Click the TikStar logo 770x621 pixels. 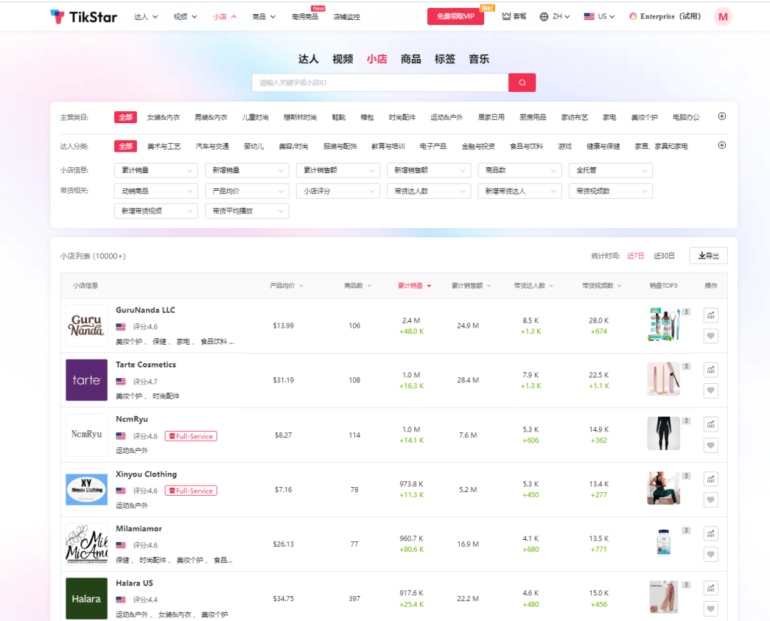(x=83, y=16)
